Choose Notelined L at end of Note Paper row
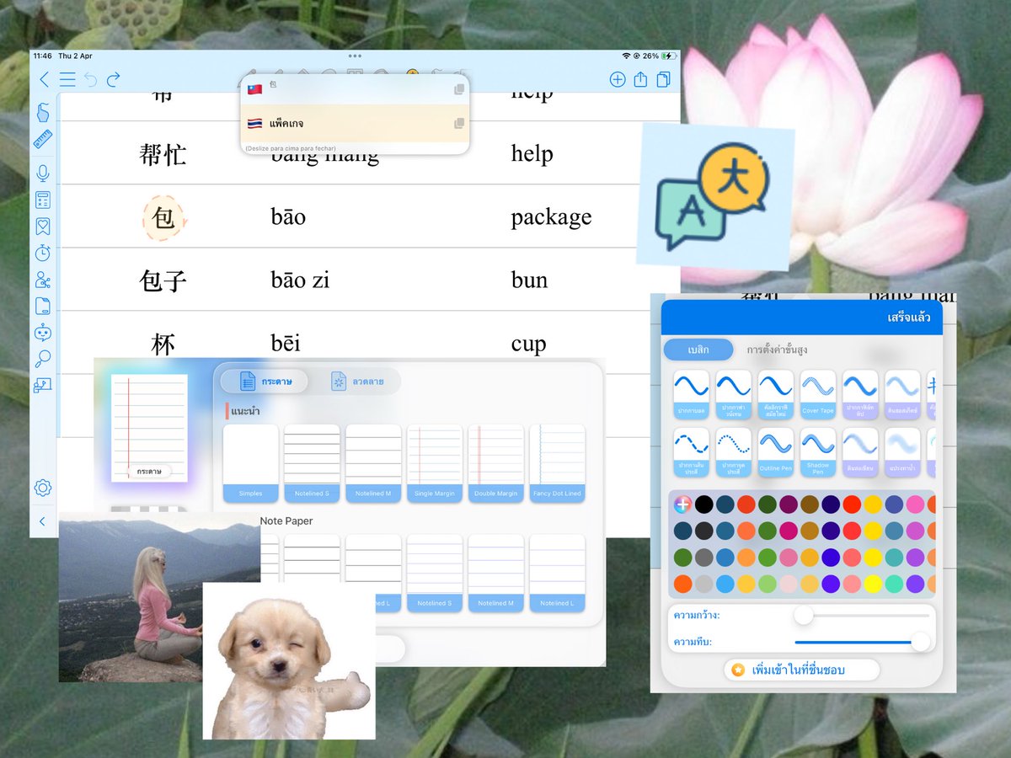Screen dimensions: 1011x758 click(x=557, y=573)
